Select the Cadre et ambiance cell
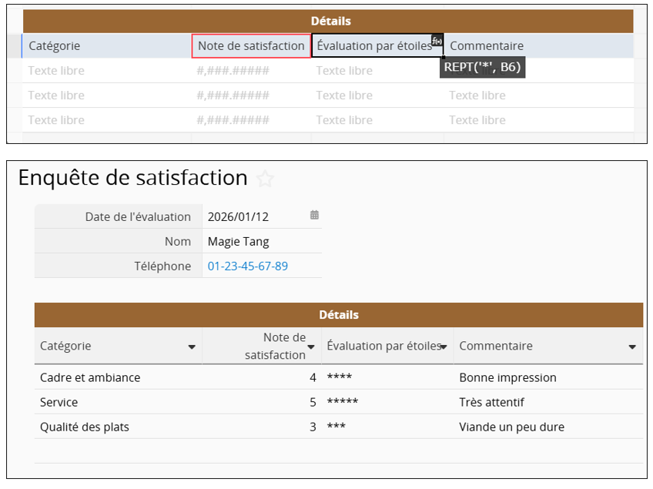Viewport: 653px width, 489px height. [x=90, y=377]
